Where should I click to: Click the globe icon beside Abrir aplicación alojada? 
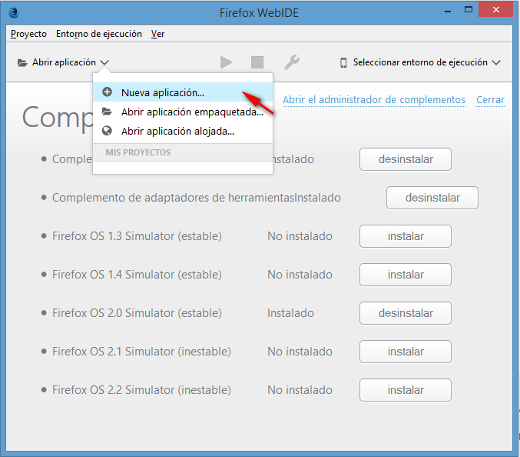[107, 131]
